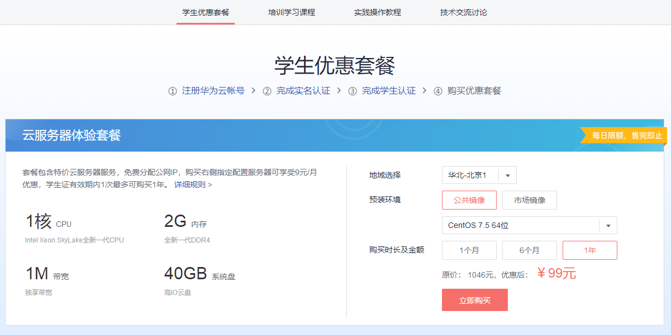This screenshot has width=671, height=335.
Task: Click discounted price ￥99元
Action: 556,273
